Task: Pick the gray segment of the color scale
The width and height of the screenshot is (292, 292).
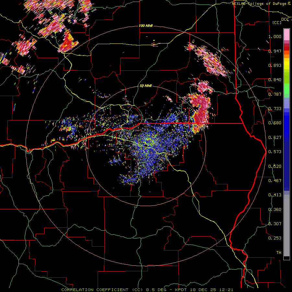Action: coord(286,225)
